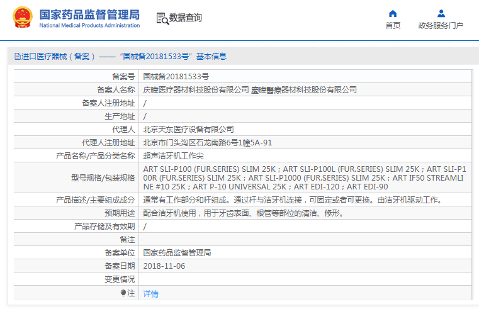This screenshot has height=309, width=479.
Task: Click 国家药品监督管理局 site title
Action: point(89,14)
